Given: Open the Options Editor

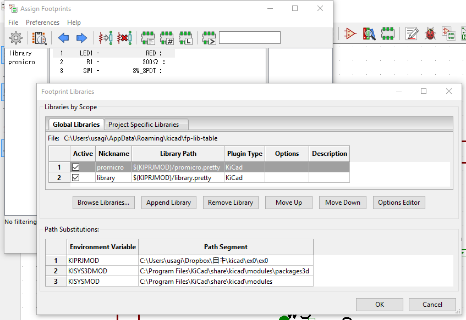Looking at the screenshot, I should tap(399, 203).
